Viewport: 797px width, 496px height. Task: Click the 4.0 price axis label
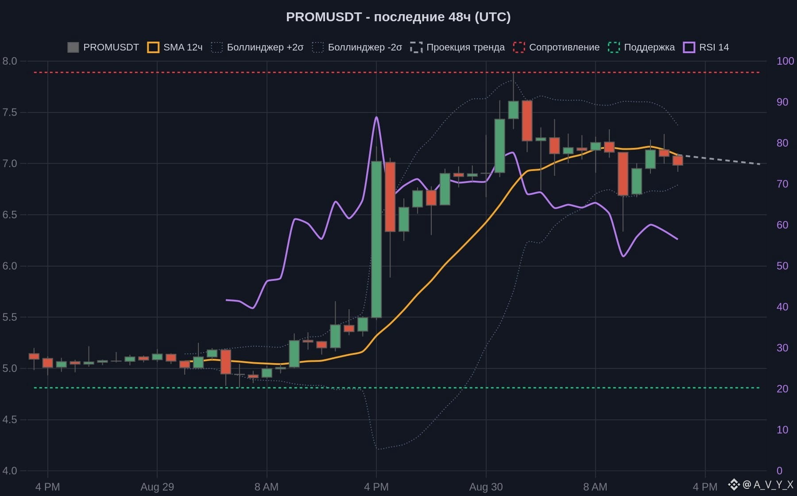[x=10, y=471]
